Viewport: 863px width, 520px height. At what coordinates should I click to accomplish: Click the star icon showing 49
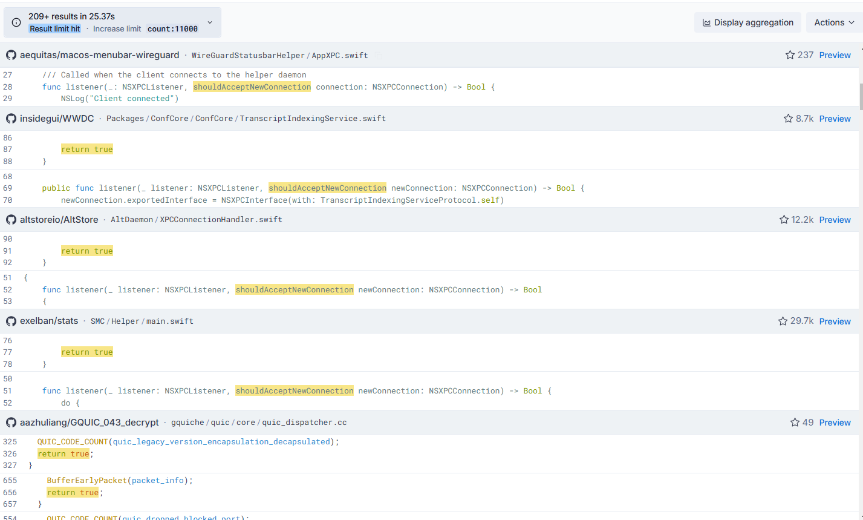(x=795, y=423)
